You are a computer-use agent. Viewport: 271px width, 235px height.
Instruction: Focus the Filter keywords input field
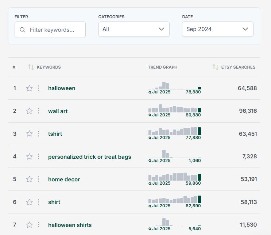[55, 30]
